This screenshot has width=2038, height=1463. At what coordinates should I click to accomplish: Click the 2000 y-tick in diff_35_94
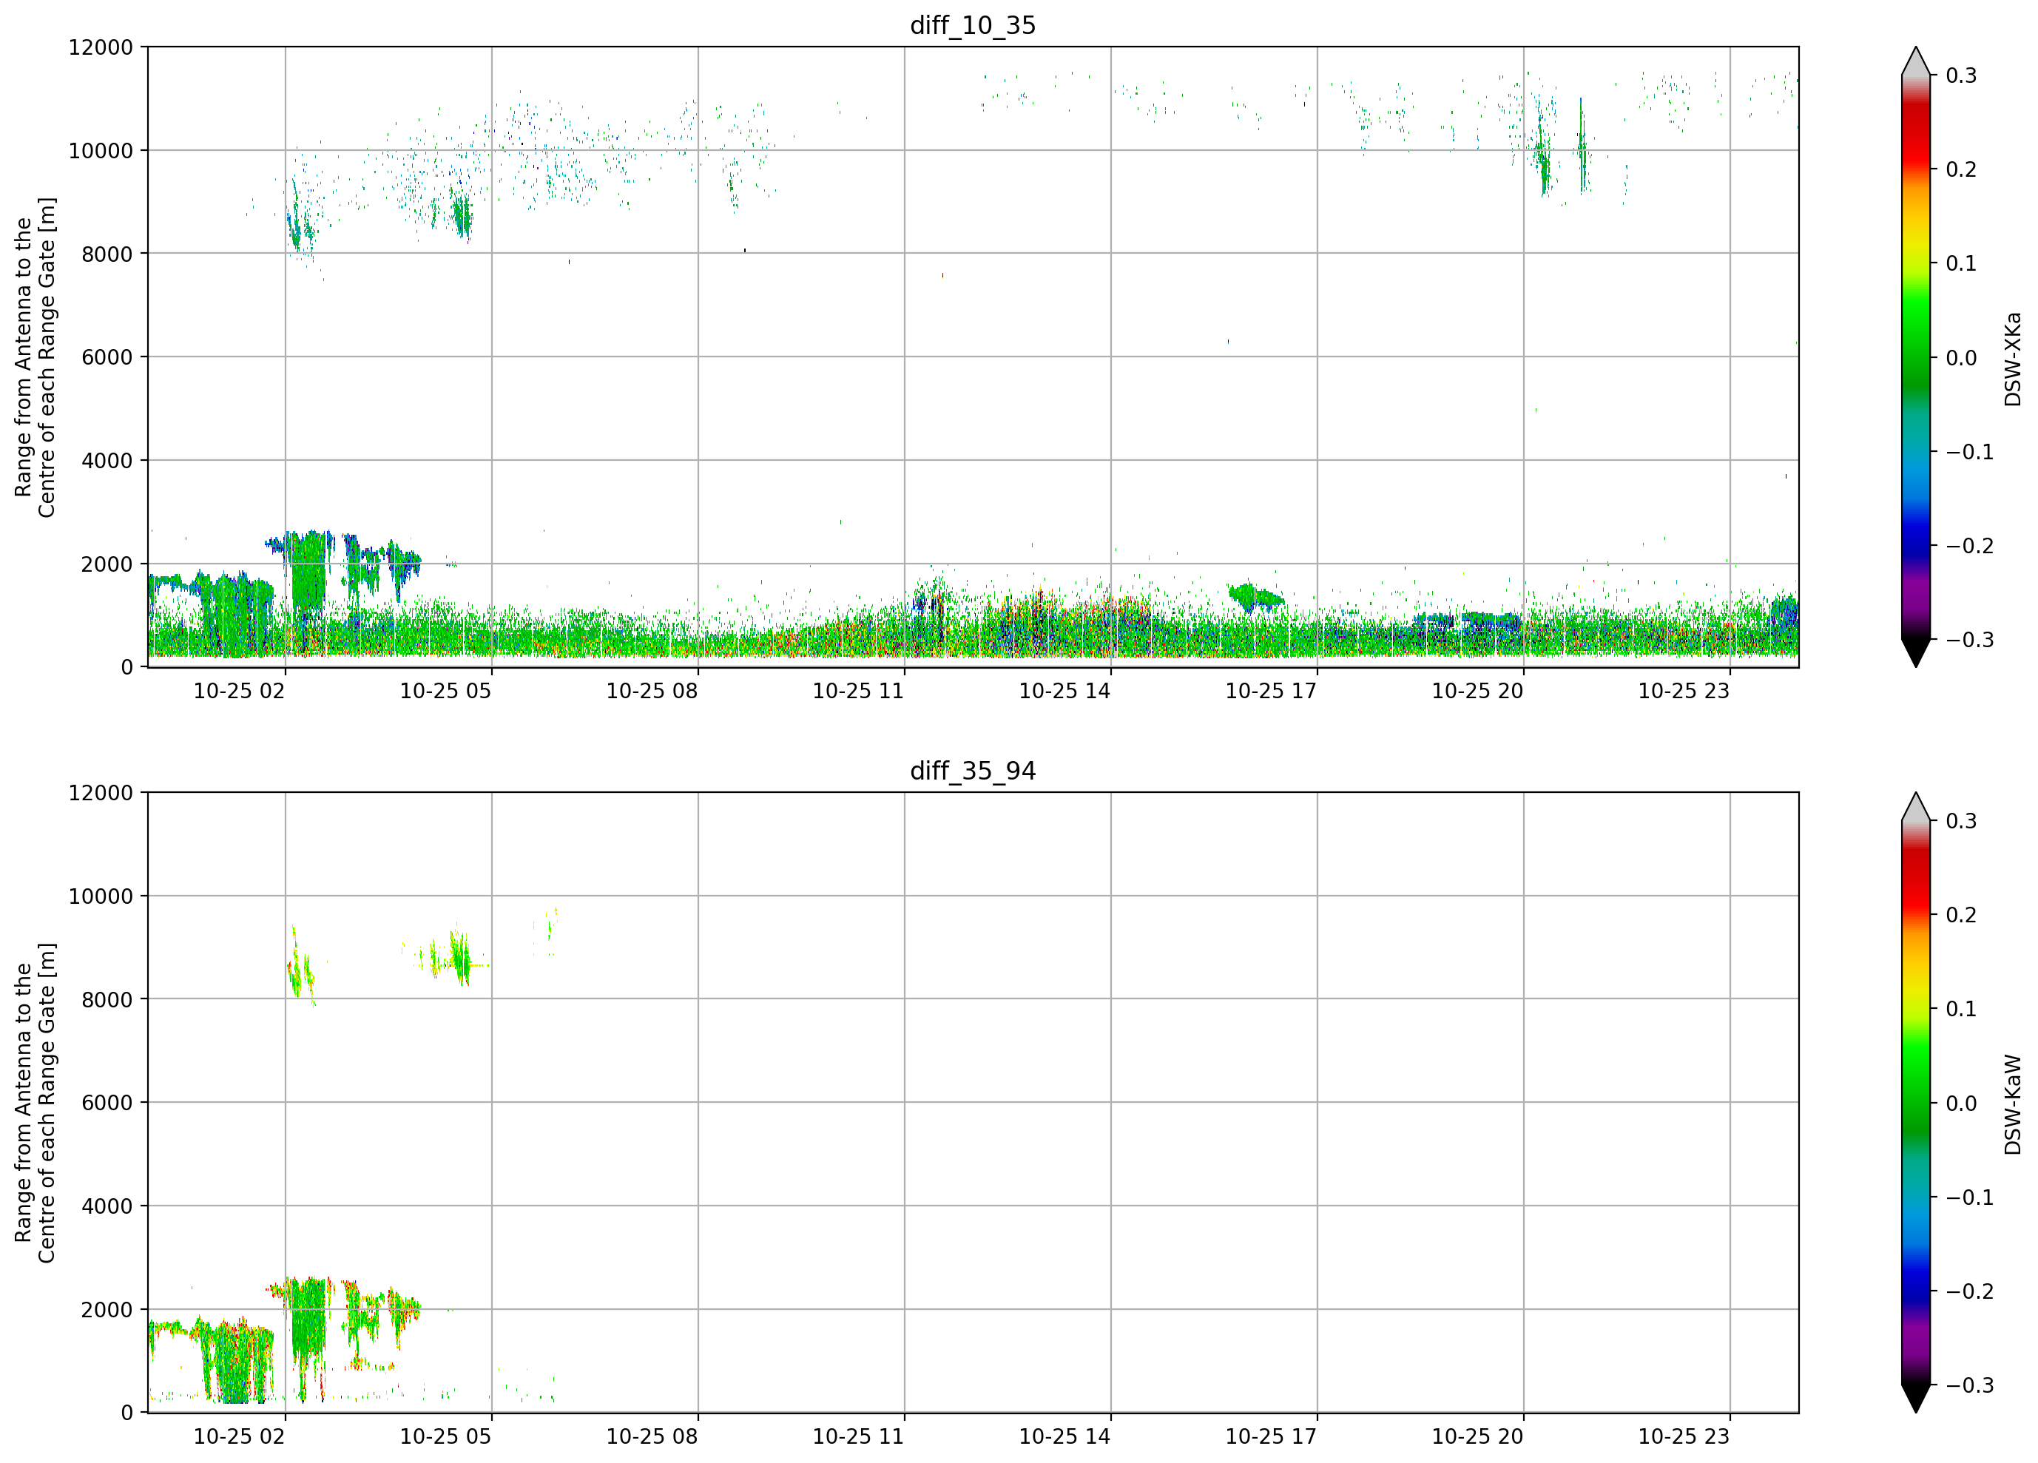[x=107, y=1310]
